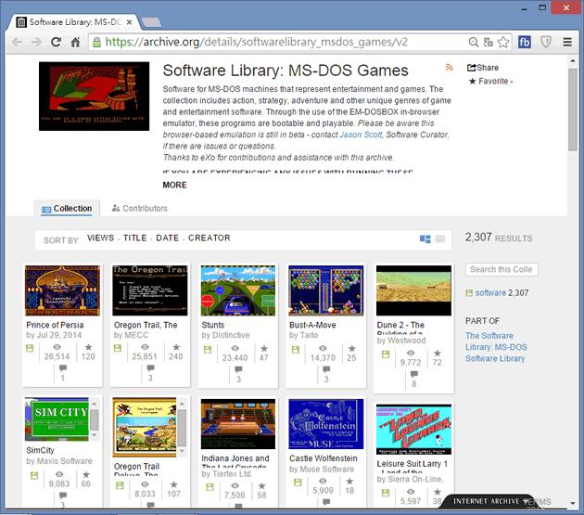Click the page vertical scrollbar thumb

[x=573, y=109]
